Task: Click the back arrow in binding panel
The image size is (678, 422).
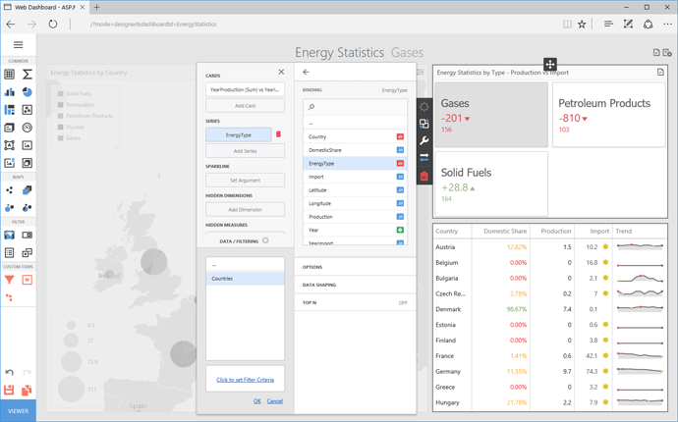Action: tap(306, 72)
